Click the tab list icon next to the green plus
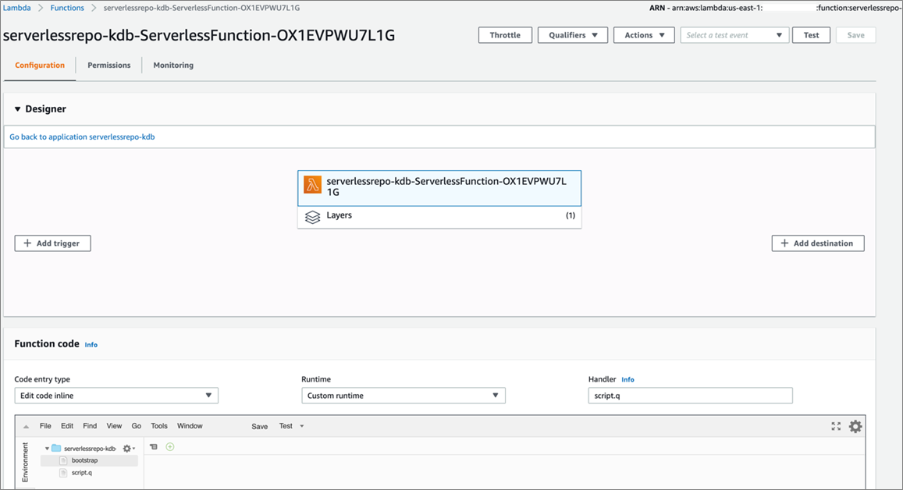The image size is (903, 490). tap(153, 447)
